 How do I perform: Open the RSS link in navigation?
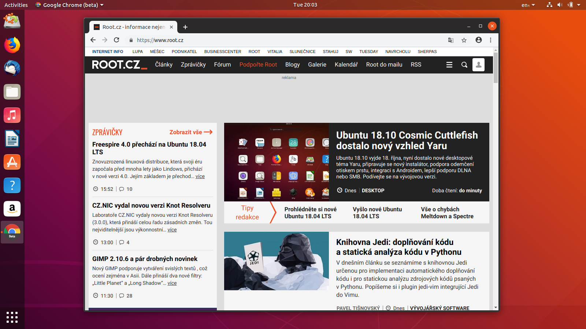416,65
